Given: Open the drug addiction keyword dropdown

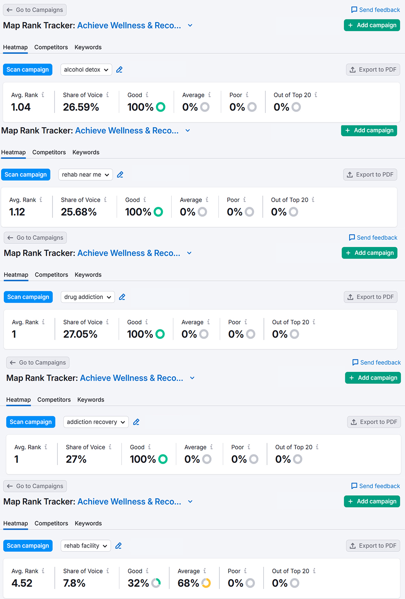Looking at the screenshot, I should 87,297.
